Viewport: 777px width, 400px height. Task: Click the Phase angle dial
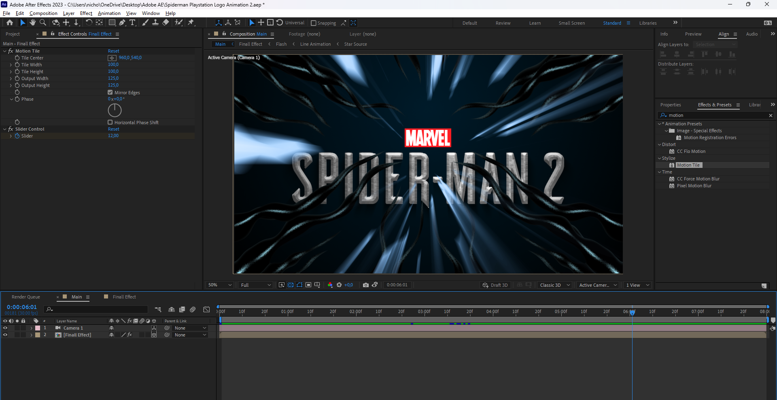115,110
